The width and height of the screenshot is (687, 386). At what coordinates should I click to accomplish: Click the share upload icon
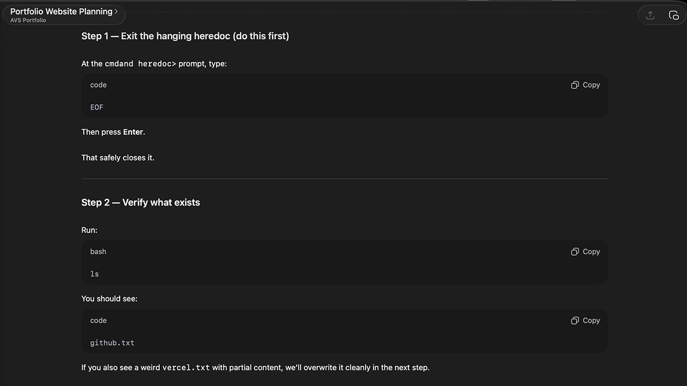650,16
